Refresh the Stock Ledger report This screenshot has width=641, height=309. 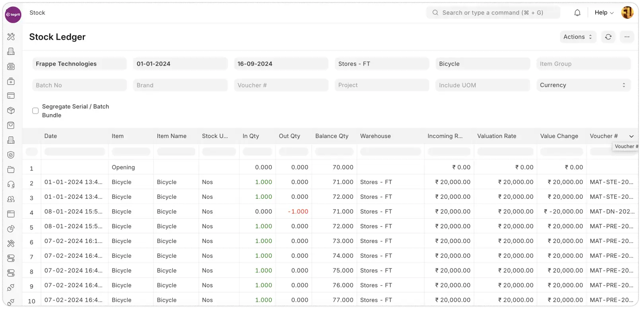coord(608,37)
